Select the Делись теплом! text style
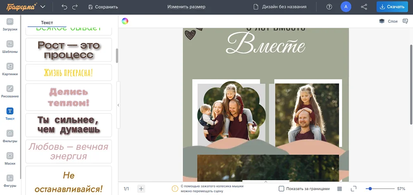This screenshot has height=195, width=413. point(69,97)
